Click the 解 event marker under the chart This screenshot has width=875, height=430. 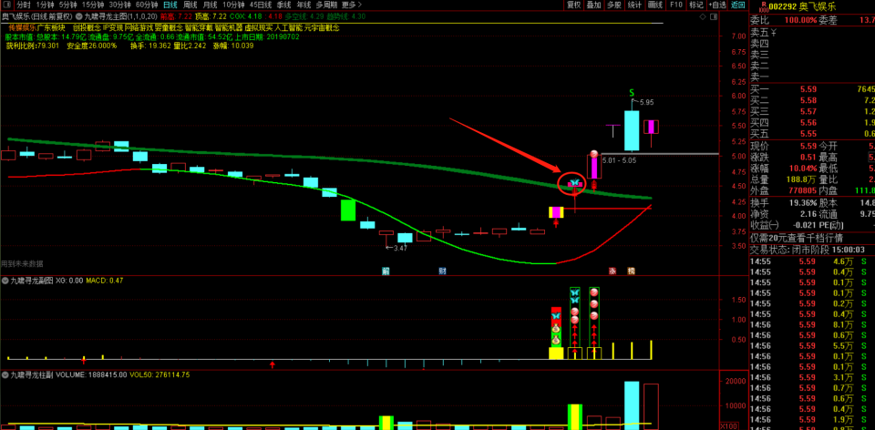click(x=386, y=271)
